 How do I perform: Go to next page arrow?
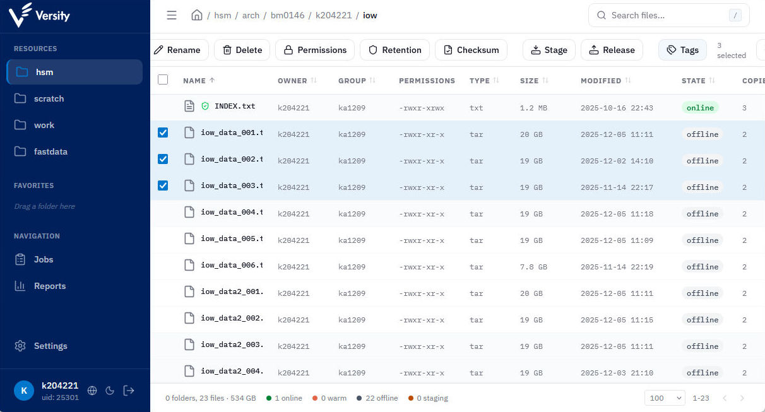(742, 398)
